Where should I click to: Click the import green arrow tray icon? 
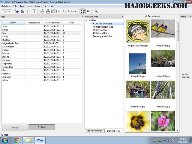[48, 11]
